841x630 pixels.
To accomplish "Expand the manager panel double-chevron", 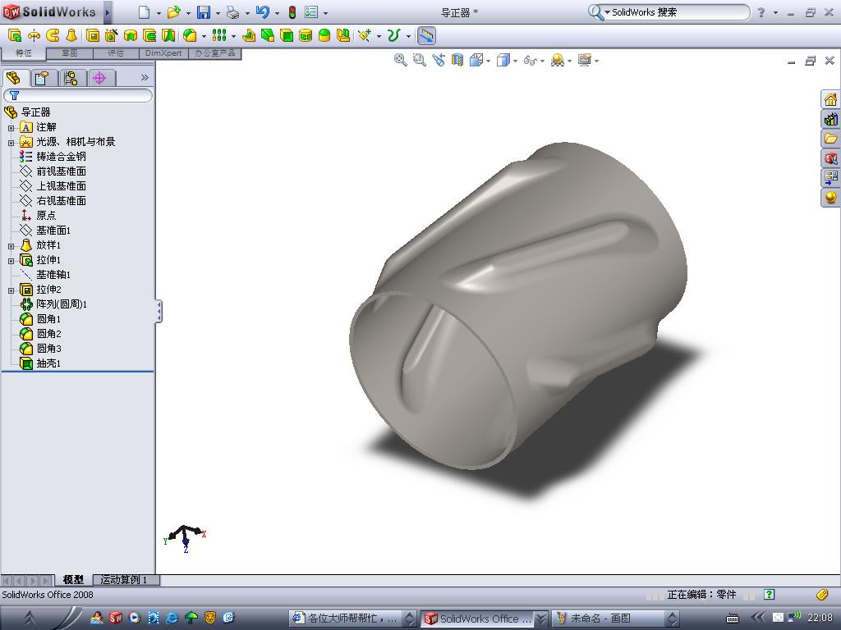I will click(x=145, y=78).
